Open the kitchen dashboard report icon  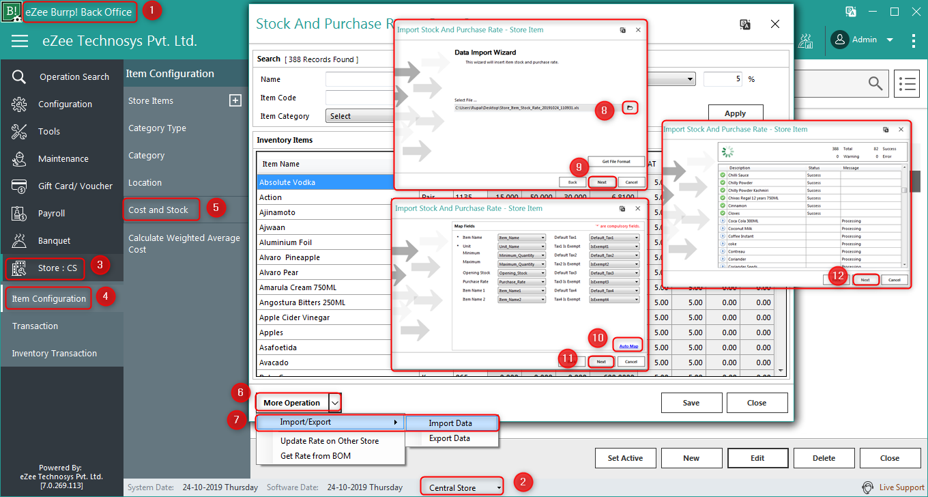click(806, 40)
